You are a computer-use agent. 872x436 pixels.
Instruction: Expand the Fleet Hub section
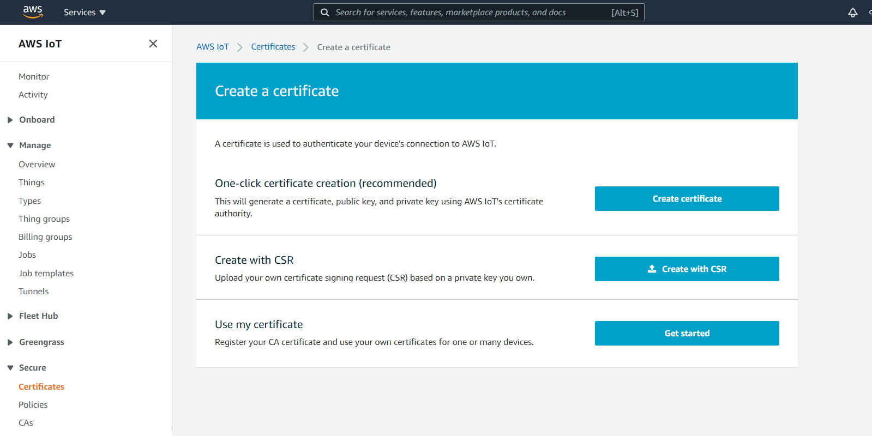coord(10,316)
